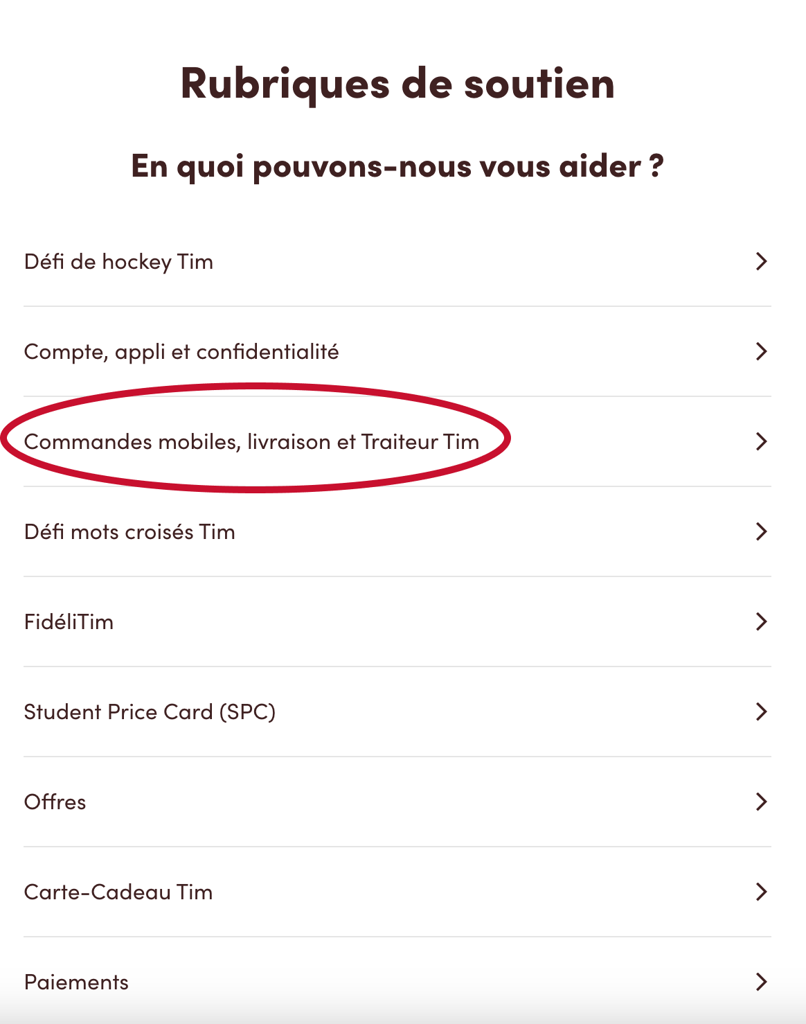Select Commandes mobiles, livraison et Traiteur Tim
Image resolution: width=806 pixels, height=1024 pixels.
tap(251, 442)
